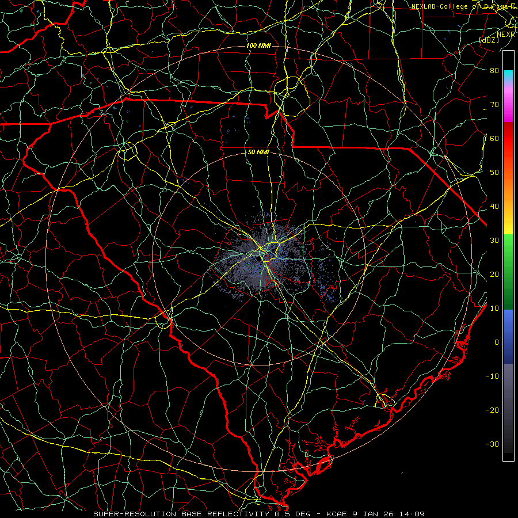Click the "0.5 DEG" elevation angle text
The height and width of the screenshot is (518, 518).
pyautogui.click(x=293, y=514)
